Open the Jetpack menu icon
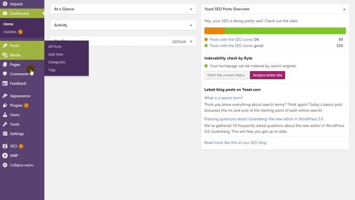Screen dimensions: 355x200 click(x=5, y=4)
